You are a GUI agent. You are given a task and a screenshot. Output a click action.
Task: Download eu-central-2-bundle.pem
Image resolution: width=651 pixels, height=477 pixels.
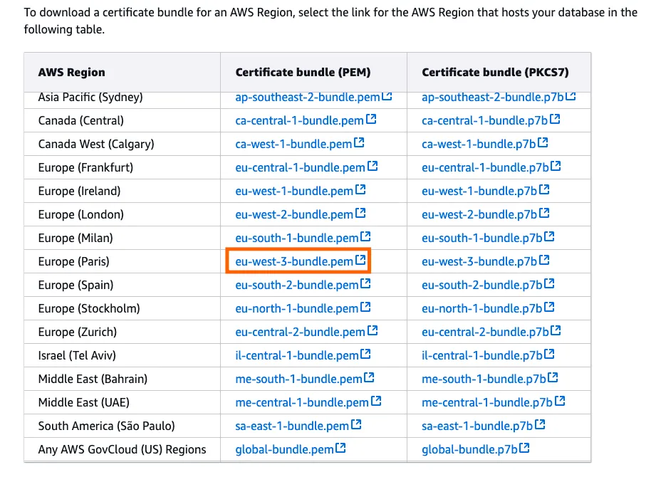click(306, 332)
